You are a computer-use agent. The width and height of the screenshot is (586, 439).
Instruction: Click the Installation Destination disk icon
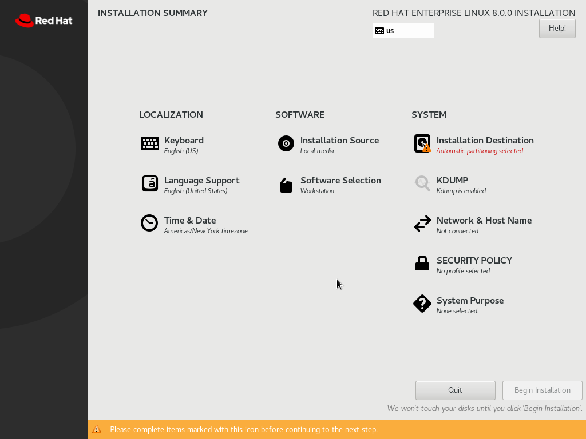(422, 144)
